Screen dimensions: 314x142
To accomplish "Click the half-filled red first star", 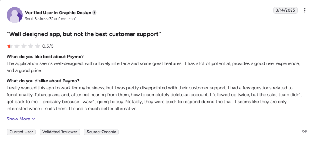I will pyautogui.click(x=10, y=46).
